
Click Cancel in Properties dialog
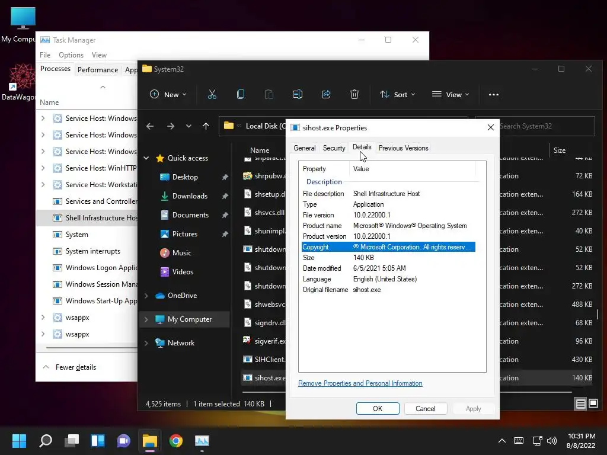[x=426, y=409]
